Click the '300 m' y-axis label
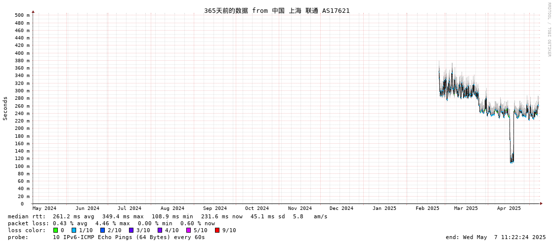 [22, 91]
